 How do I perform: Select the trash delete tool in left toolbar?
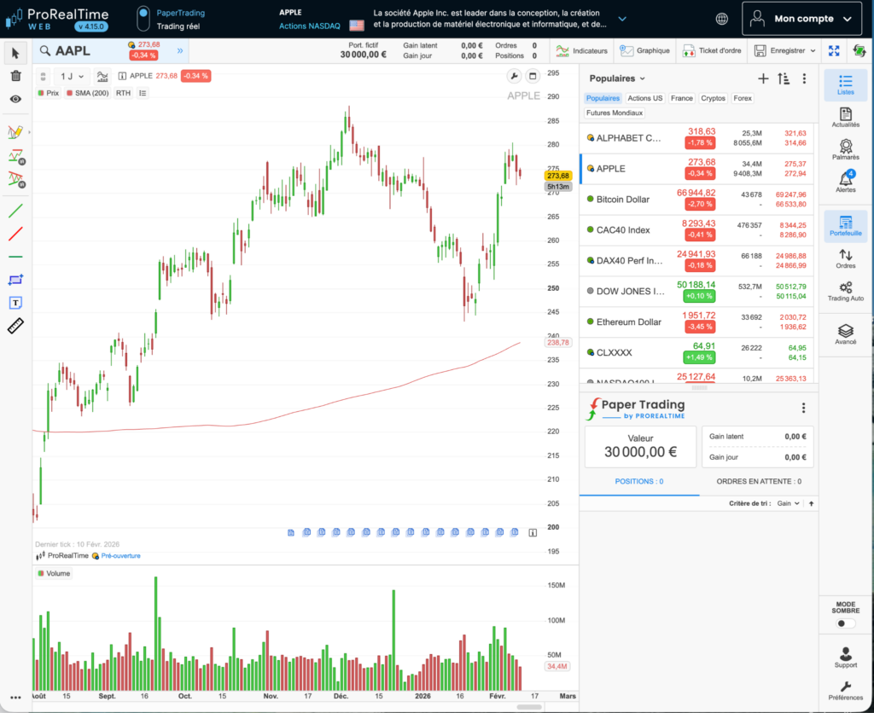pyautogui.click(x=15, y=76)
